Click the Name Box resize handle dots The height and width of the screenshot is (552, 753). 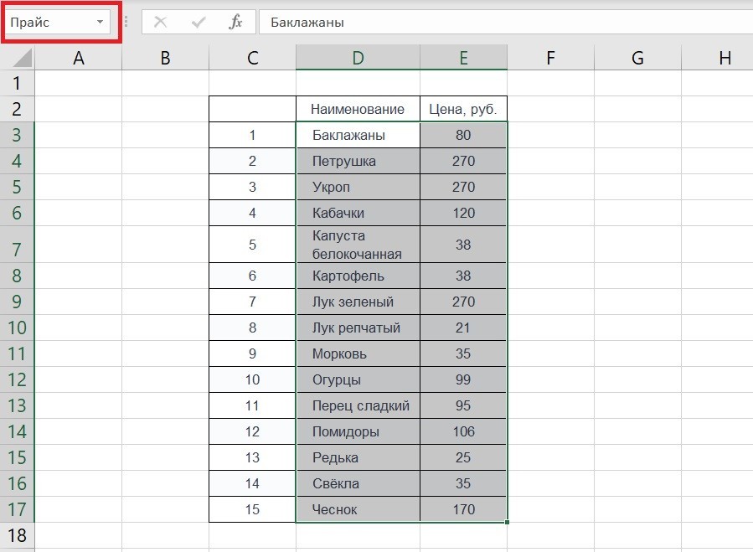point(126,23)
